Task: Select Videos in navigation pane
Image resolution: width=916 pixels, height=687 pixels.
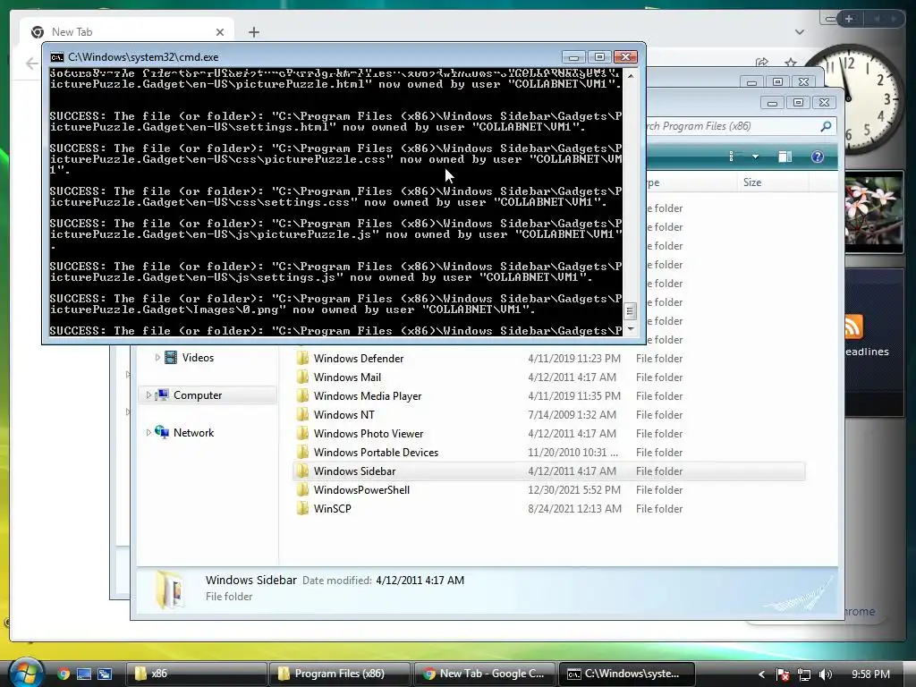Action: 198,358
